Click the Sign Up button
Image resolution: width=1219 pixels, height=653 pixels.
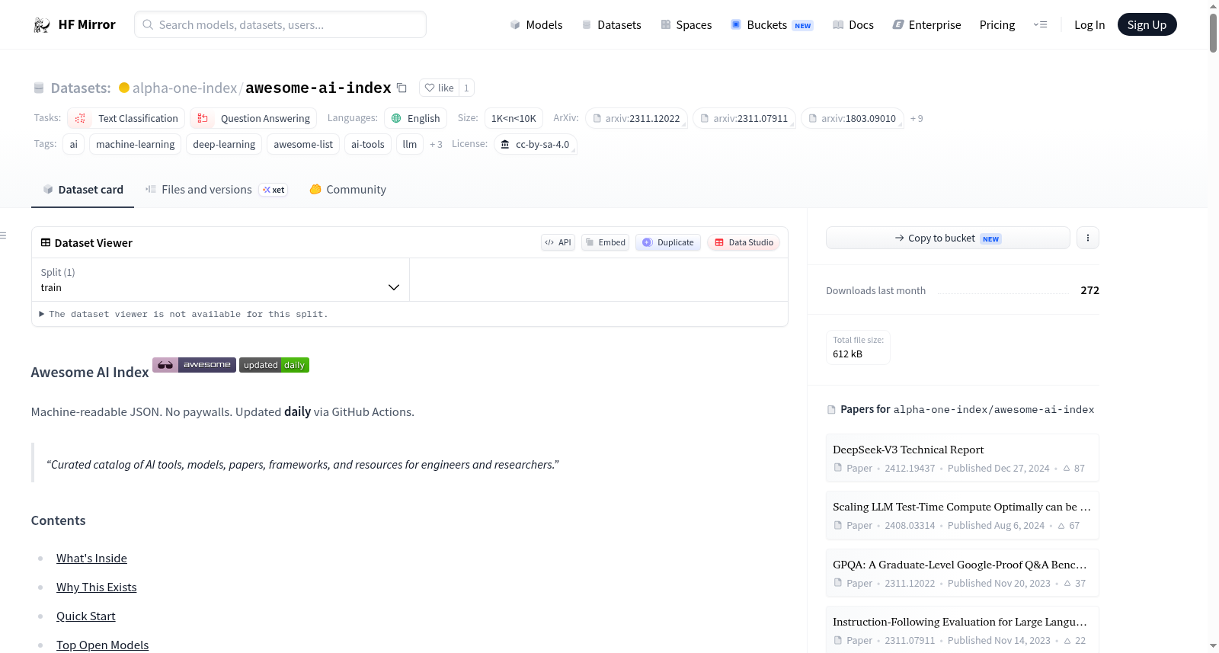click(x=1147, y=24)
